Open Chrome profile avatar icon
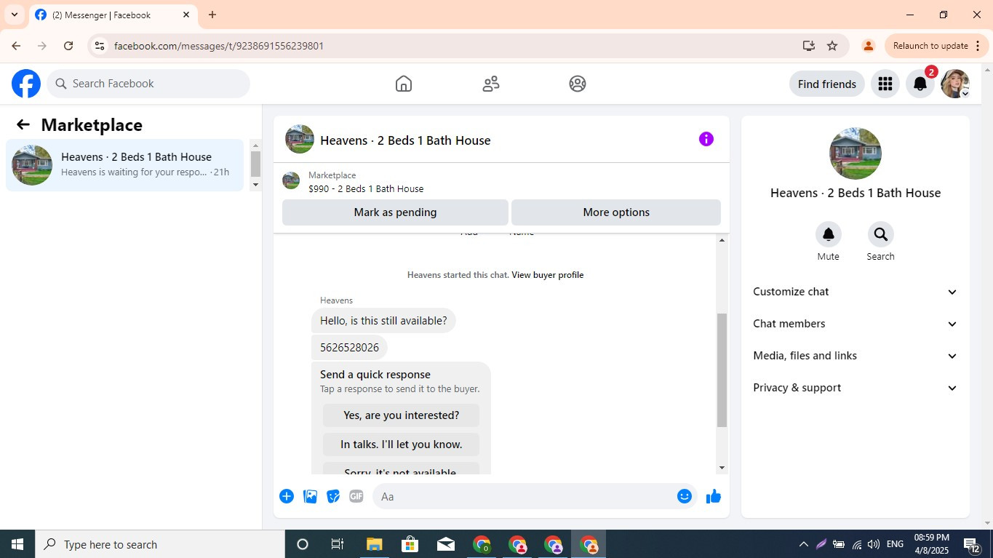 (x=868, y=46)
